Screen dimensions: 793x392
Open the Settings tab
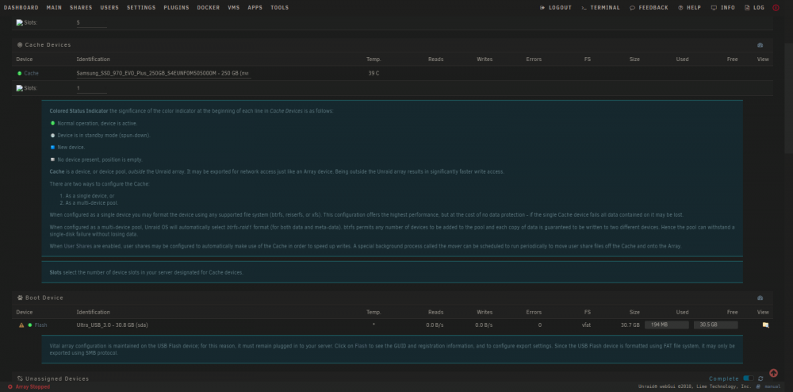coord(141,8)
